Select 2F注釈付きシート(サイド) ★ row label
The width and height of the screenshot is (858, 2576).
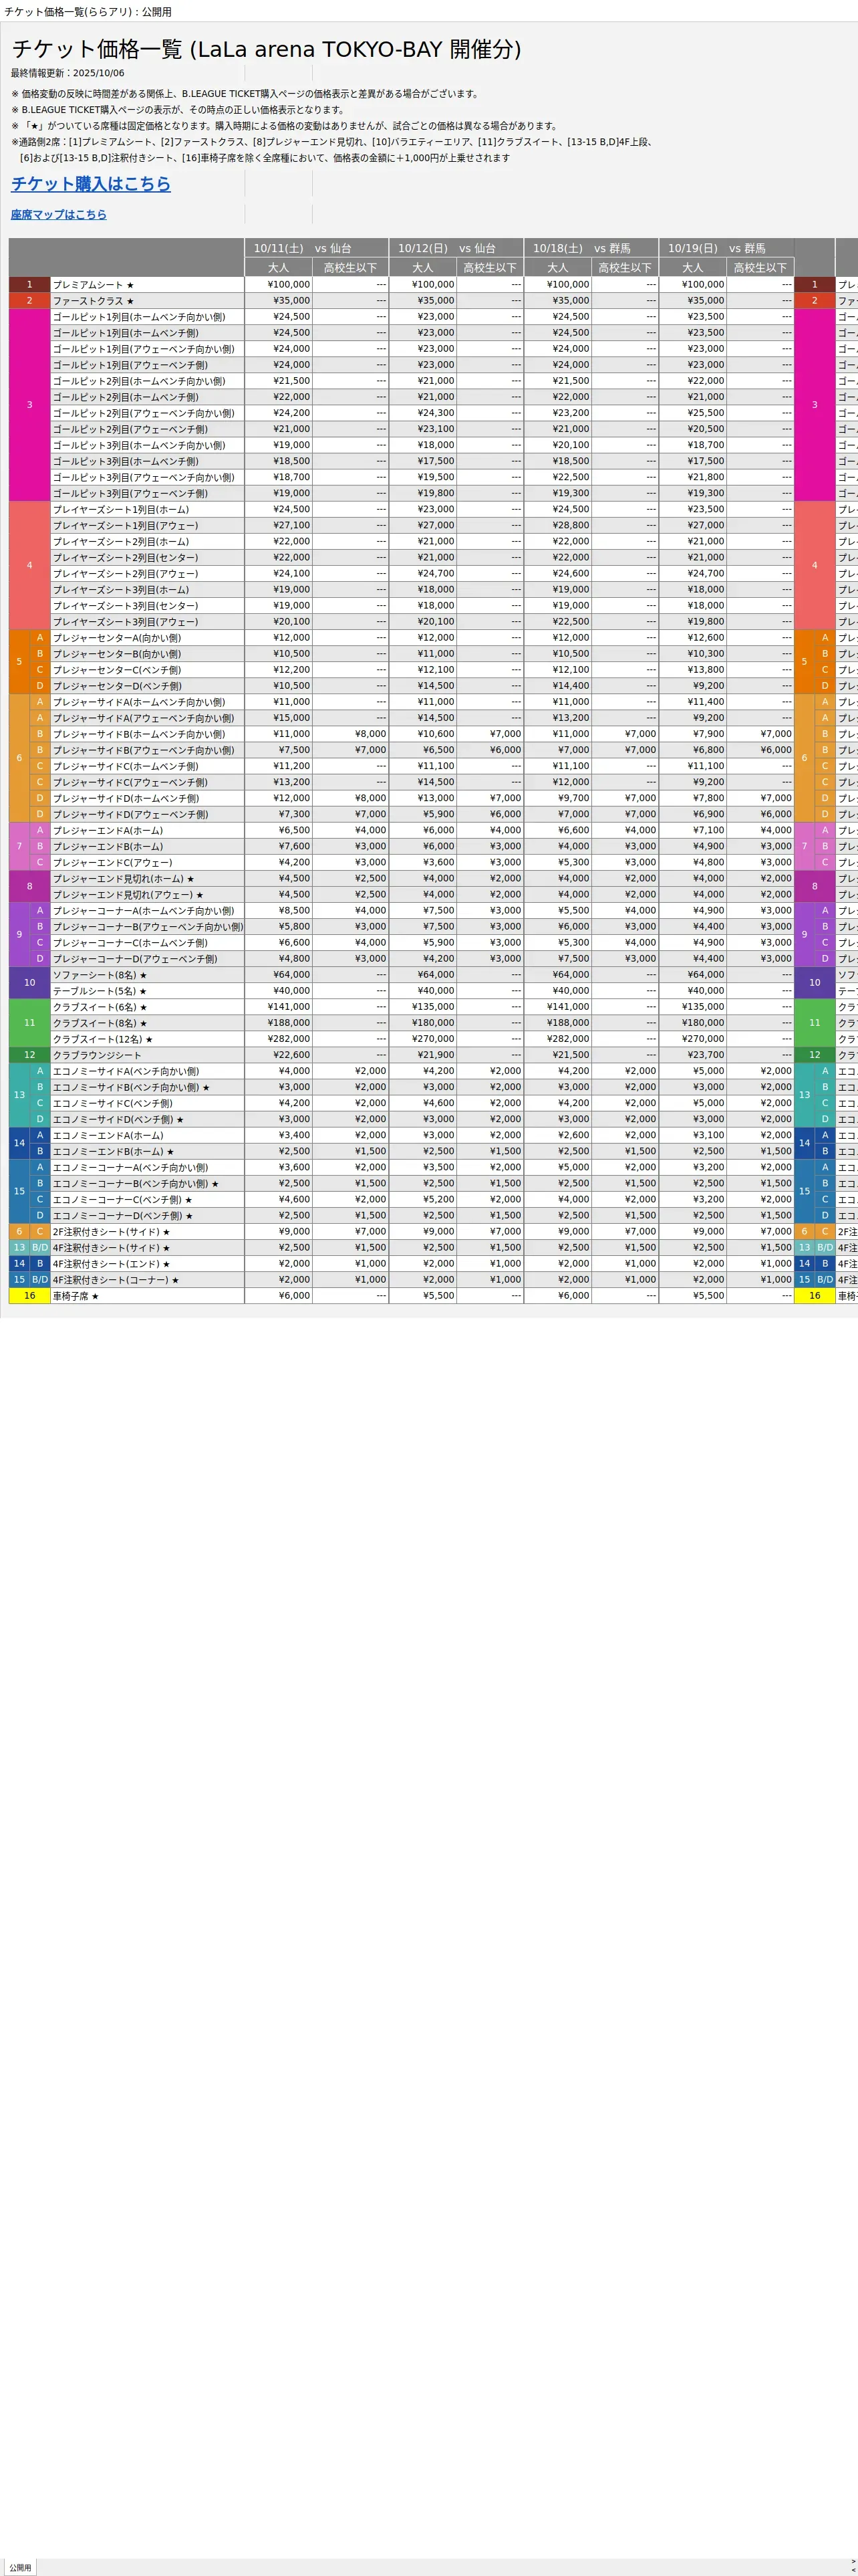147,1232
